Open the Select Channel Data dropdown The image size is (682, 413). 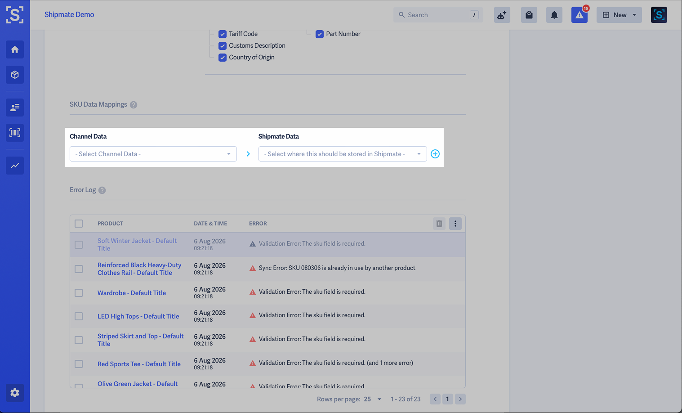coord(153,154)
